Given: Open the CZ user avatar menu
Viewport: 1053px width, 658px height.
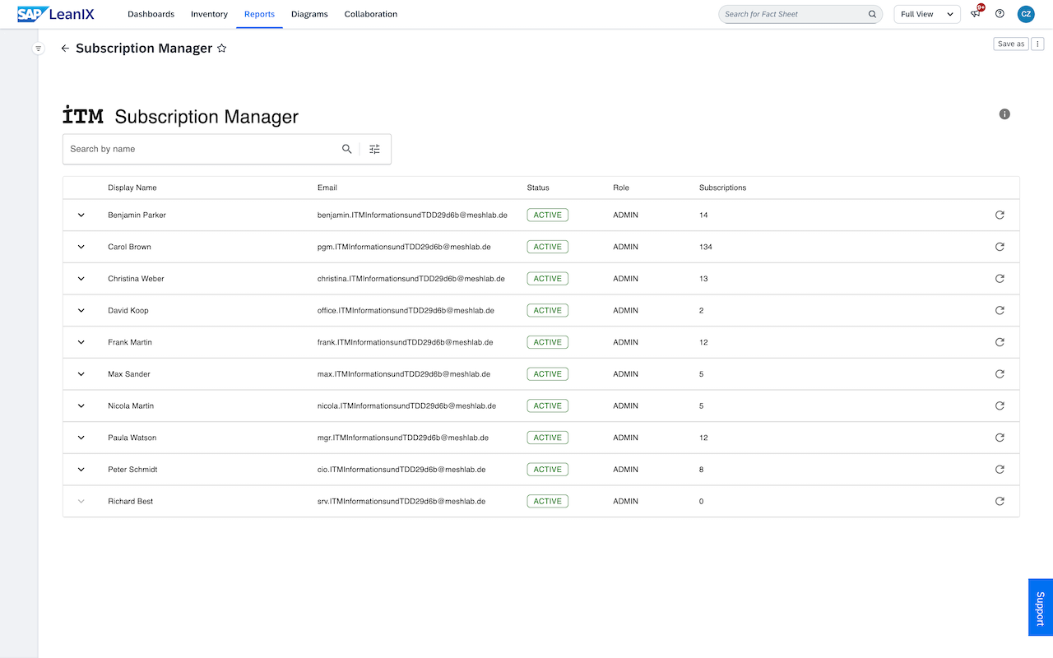Looking at the screenshot, I should point(1026,14).
